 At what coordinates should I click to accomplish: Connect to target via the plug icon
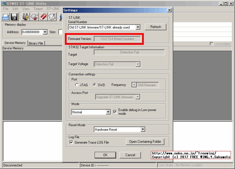(x=25, y=17)
